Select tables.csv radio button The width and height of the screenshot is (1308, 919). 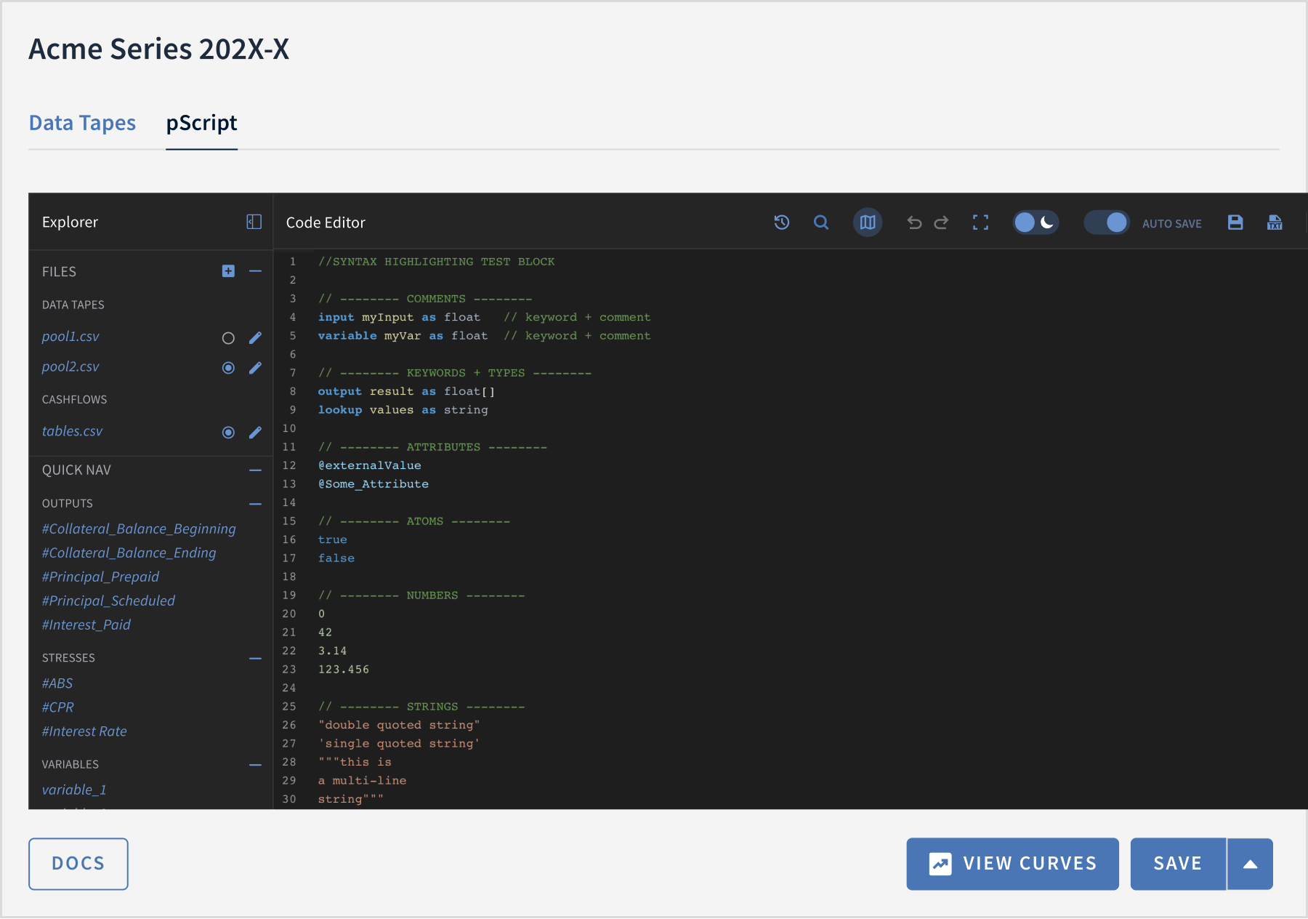[x=228, y=433]
